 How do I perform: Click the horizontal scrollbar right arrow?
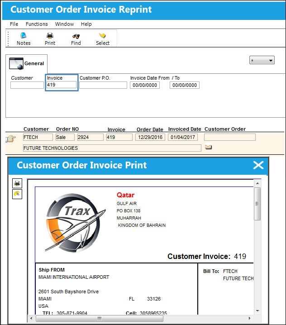point(249,318)
